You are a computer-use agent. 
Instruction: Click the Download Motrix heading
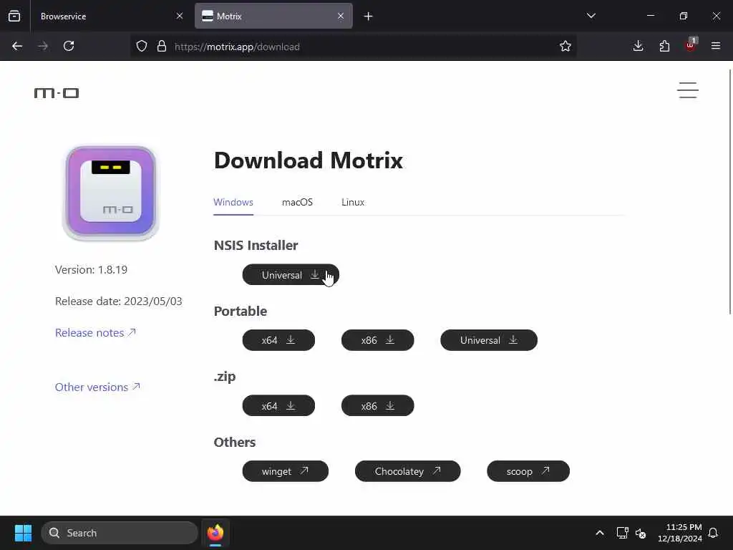pyautogui.click(x=309, y=160)
